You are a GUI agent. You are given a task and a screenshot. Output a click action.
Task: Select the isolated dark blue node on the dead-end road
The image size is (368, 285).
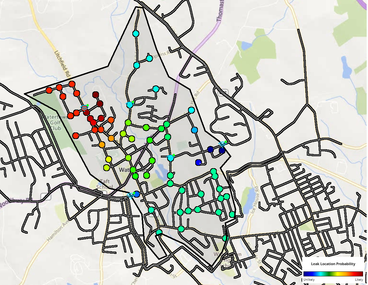click(x=199, y=163)
